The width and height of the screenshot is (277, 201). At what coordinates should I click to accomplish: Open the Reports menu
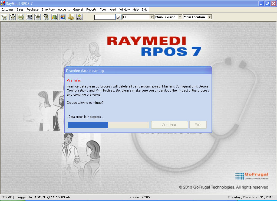click(x=91, y=9)
